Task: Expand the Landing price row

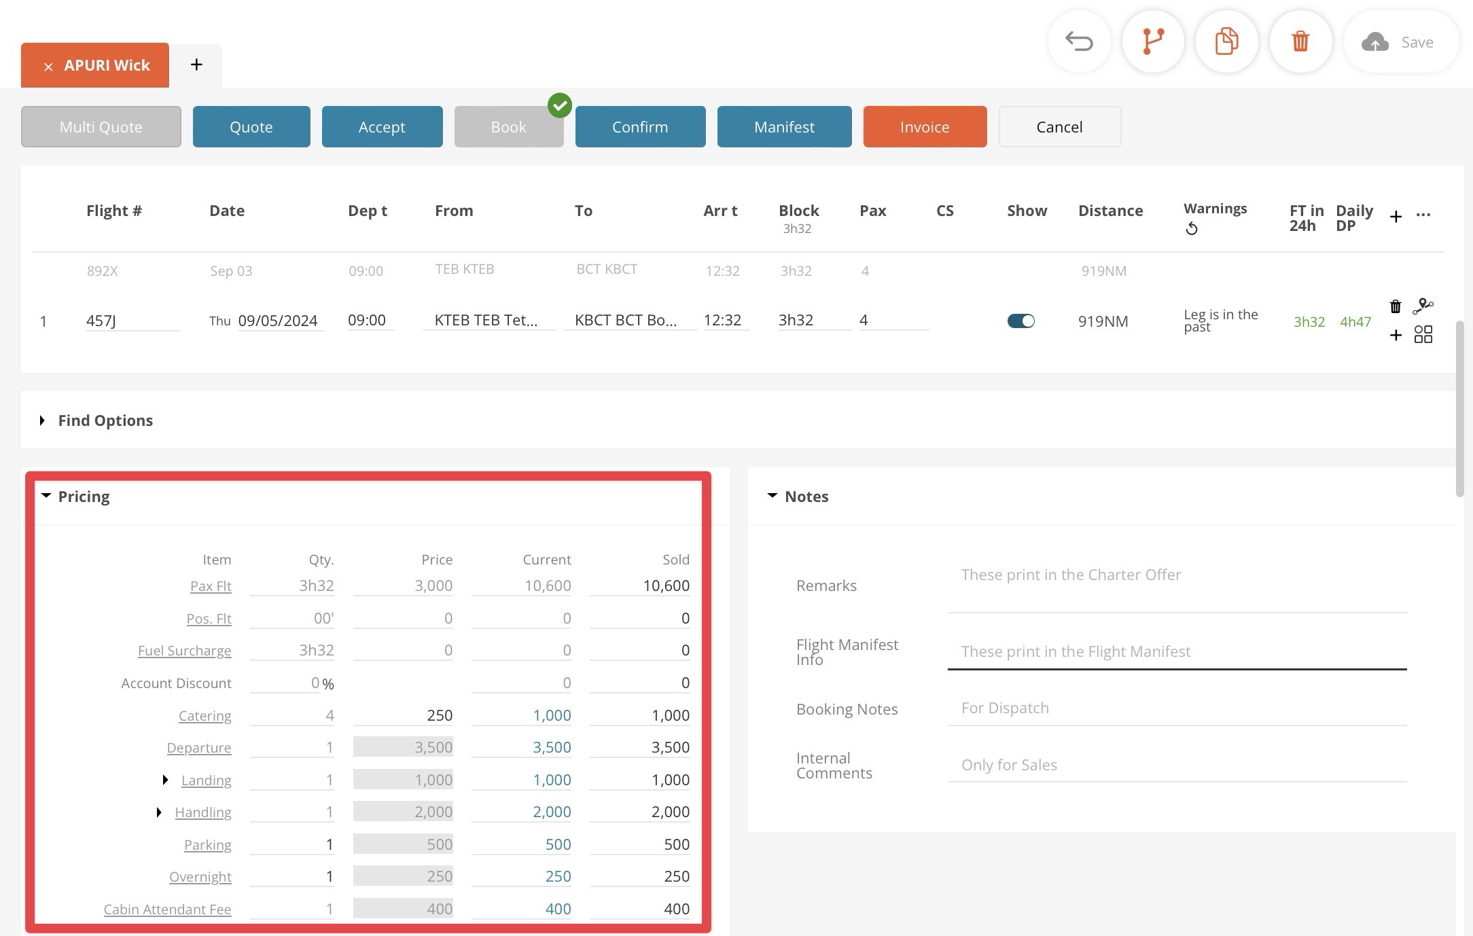Action: [165, 780]
